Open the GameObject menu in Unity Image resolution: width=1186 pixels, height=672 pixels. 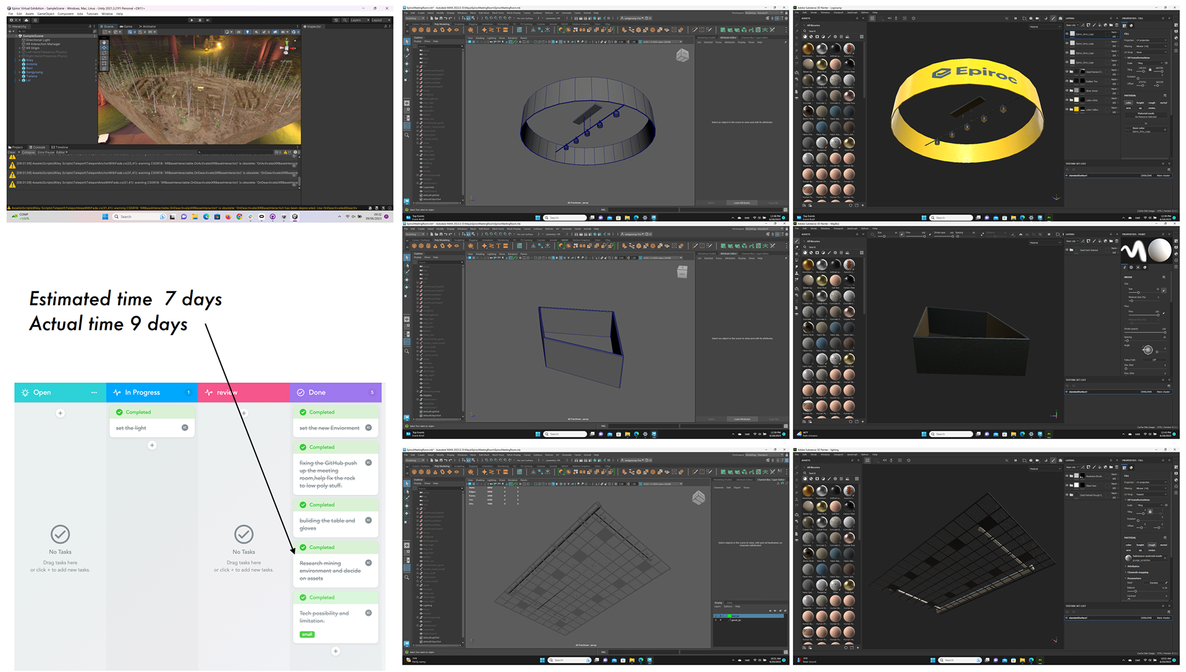46,14
